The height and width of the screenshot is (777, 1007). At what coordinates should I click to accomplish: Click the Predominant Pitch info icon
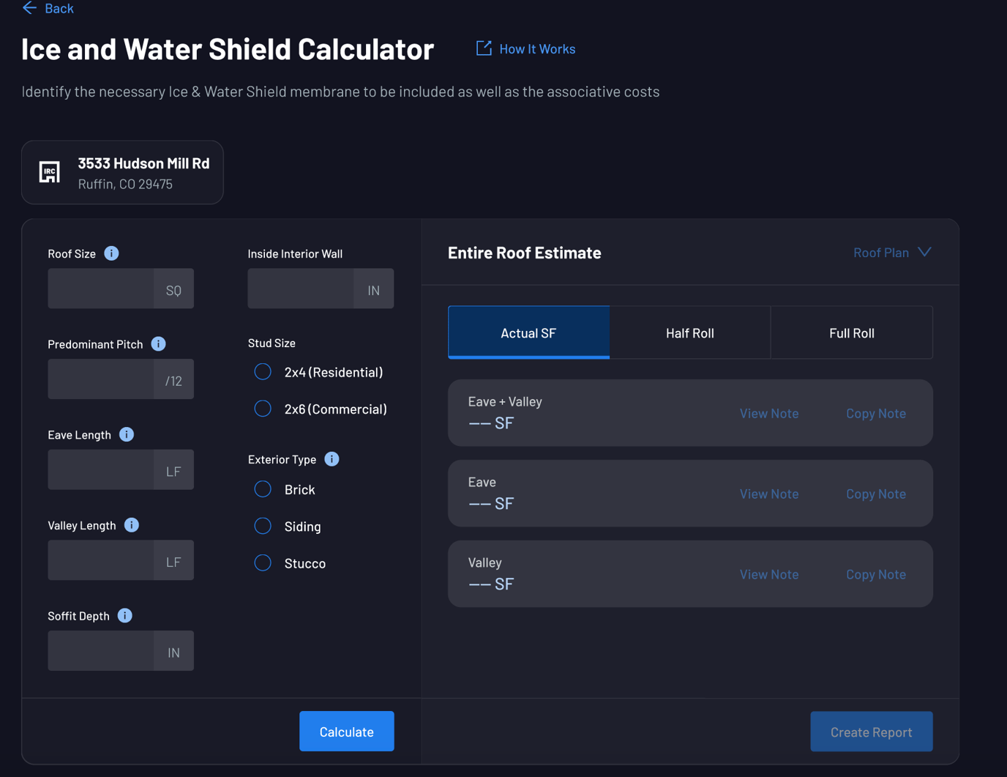click(x=158, y=343)
